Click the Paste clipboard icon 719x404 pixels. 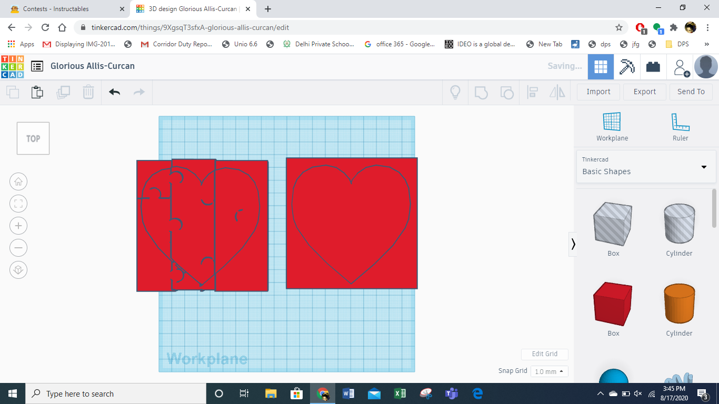pos(37,92)
